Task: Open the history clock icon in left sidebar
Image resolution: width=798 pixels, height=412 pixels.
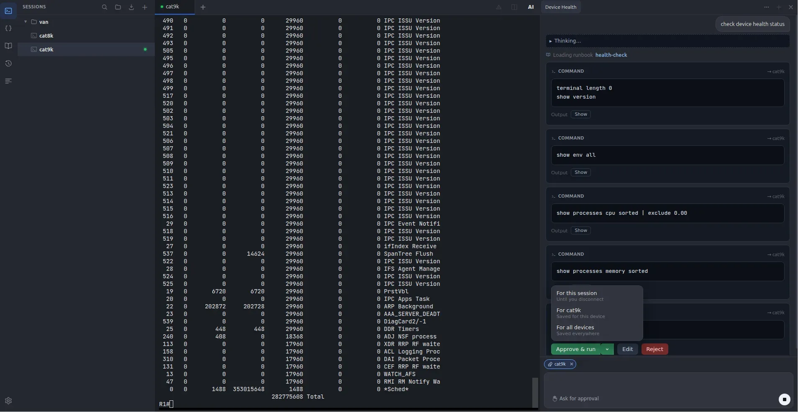Action: tap(8, 64)
